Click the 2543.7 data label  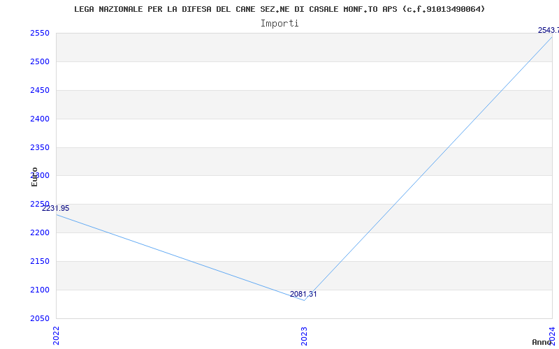click(x=549, y=30)
